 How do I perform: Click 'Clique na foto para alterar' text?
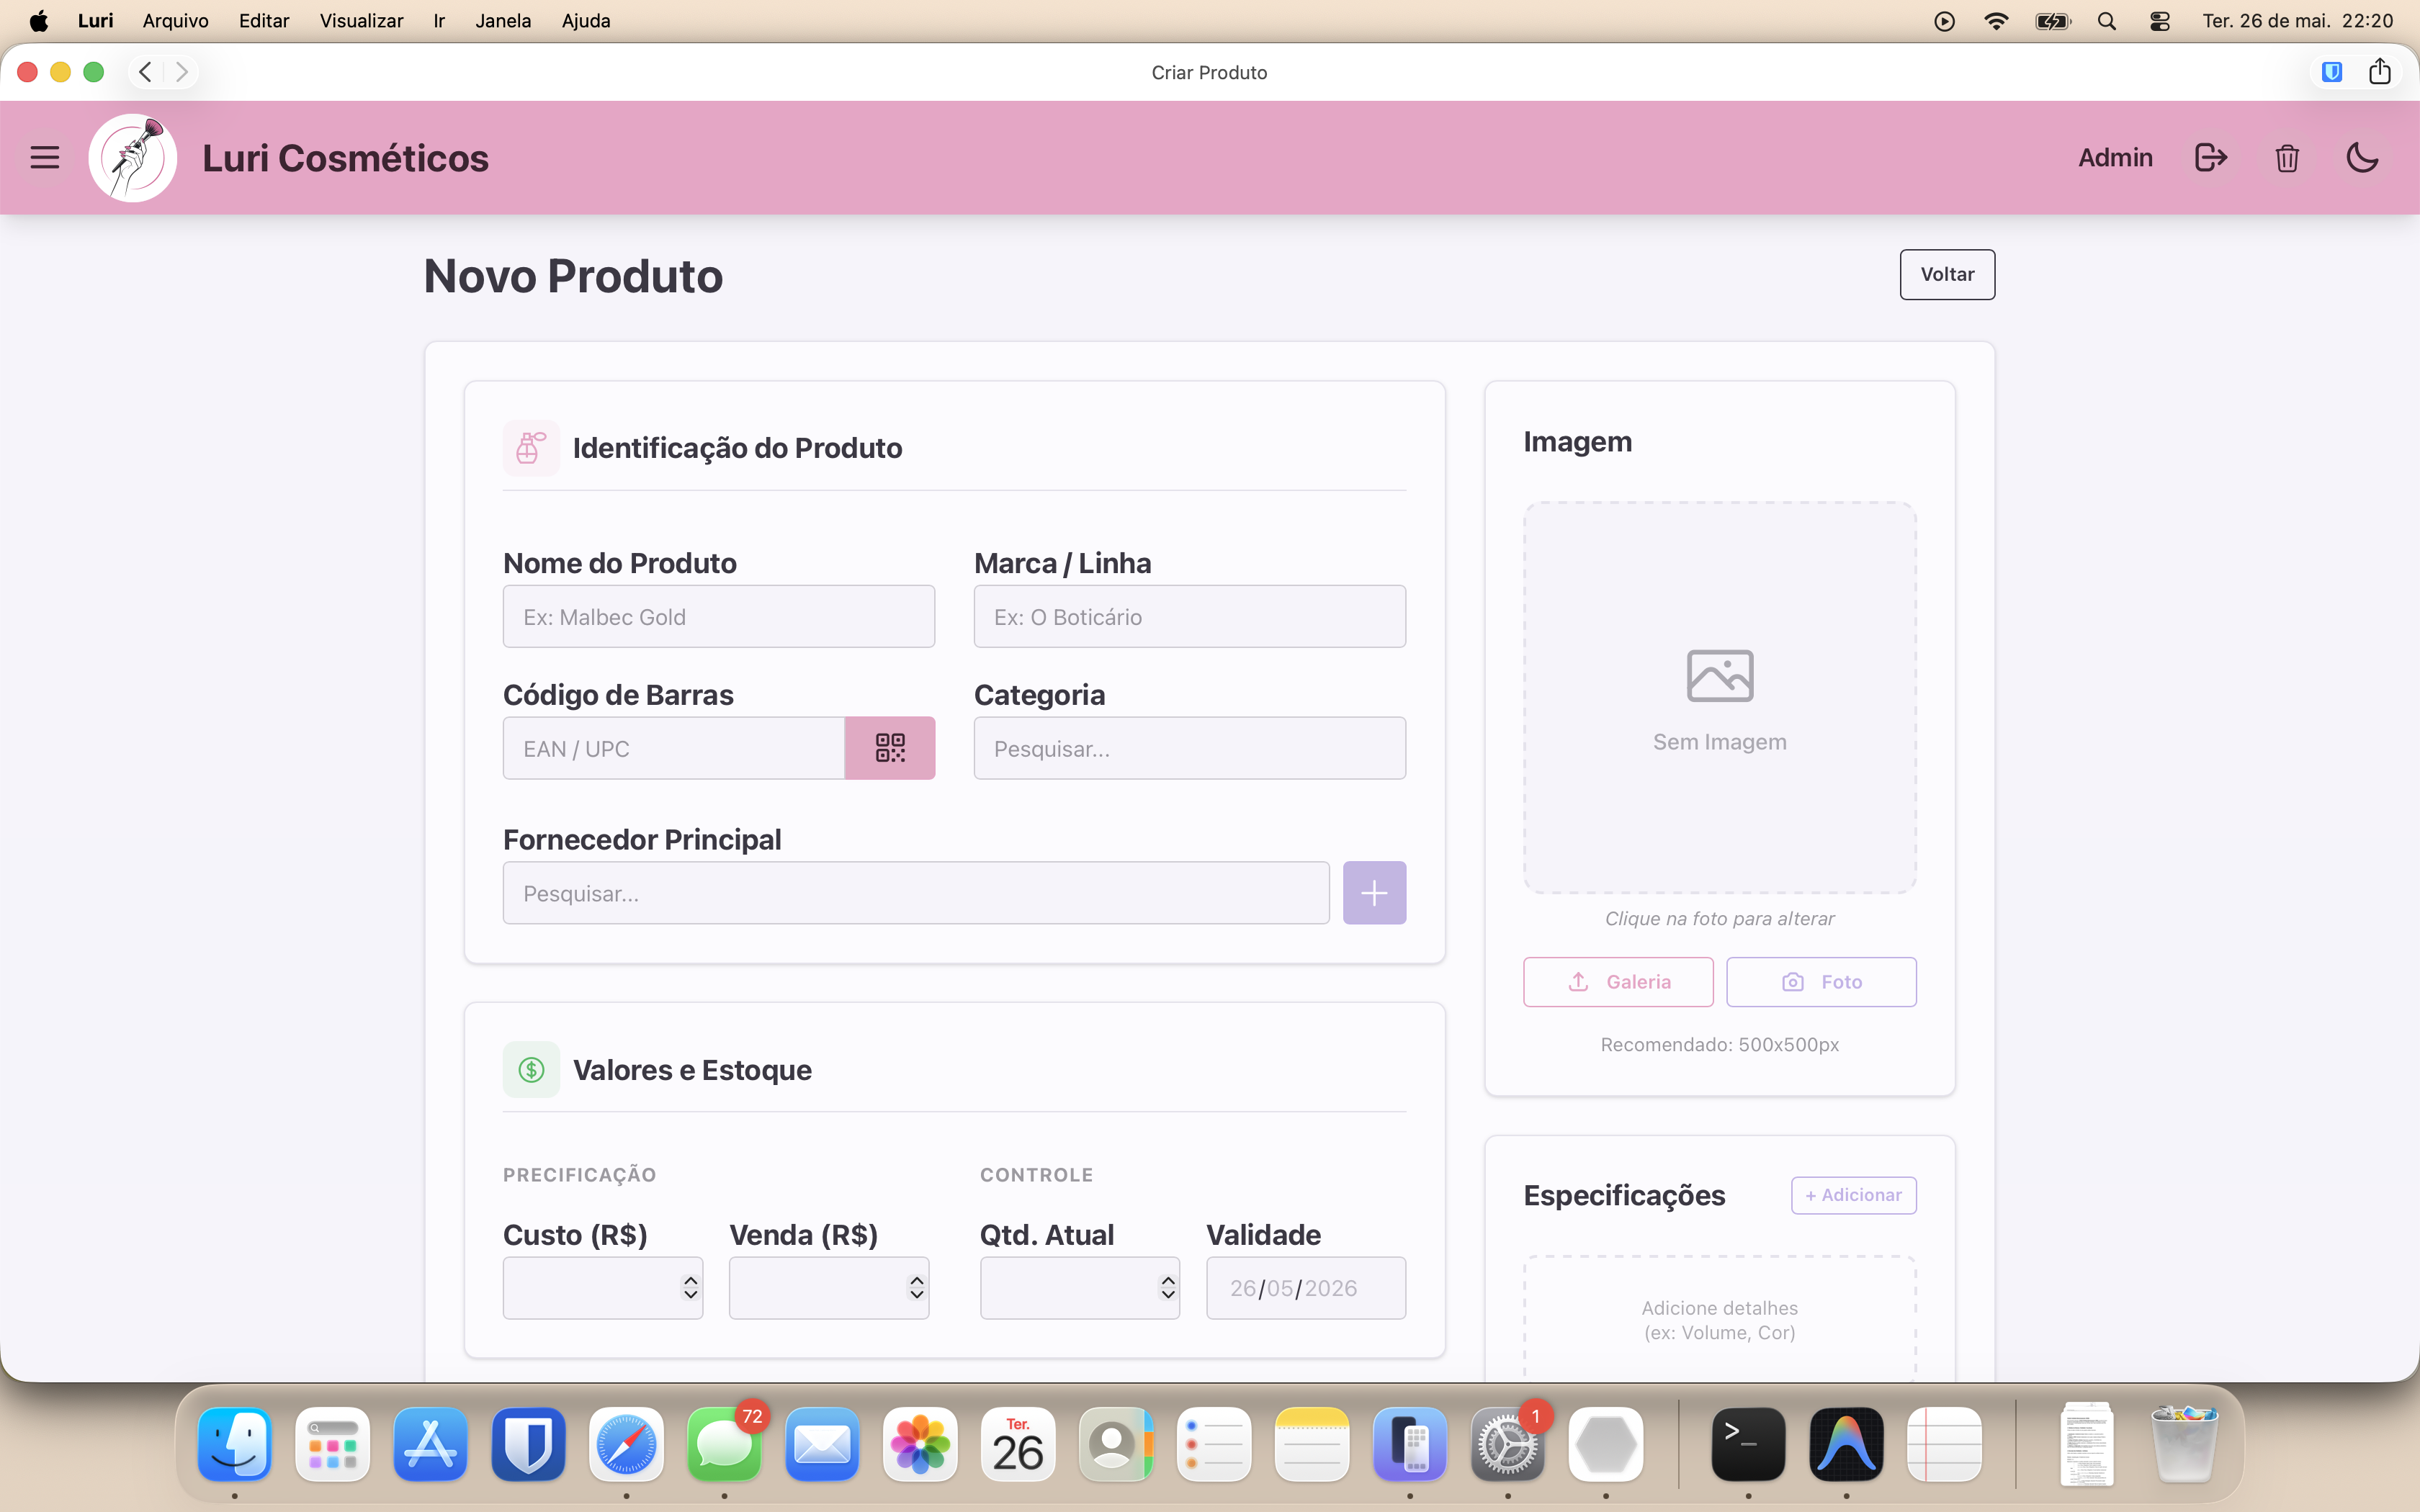(x=1720, y=918)
